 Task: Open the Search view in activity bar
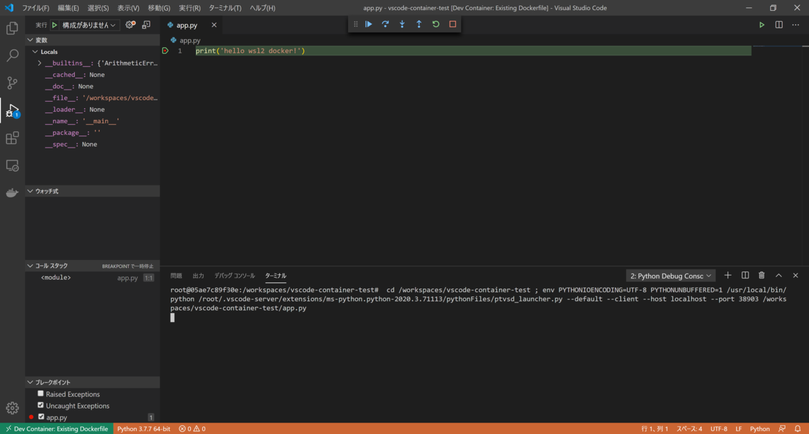pos(12,56)
